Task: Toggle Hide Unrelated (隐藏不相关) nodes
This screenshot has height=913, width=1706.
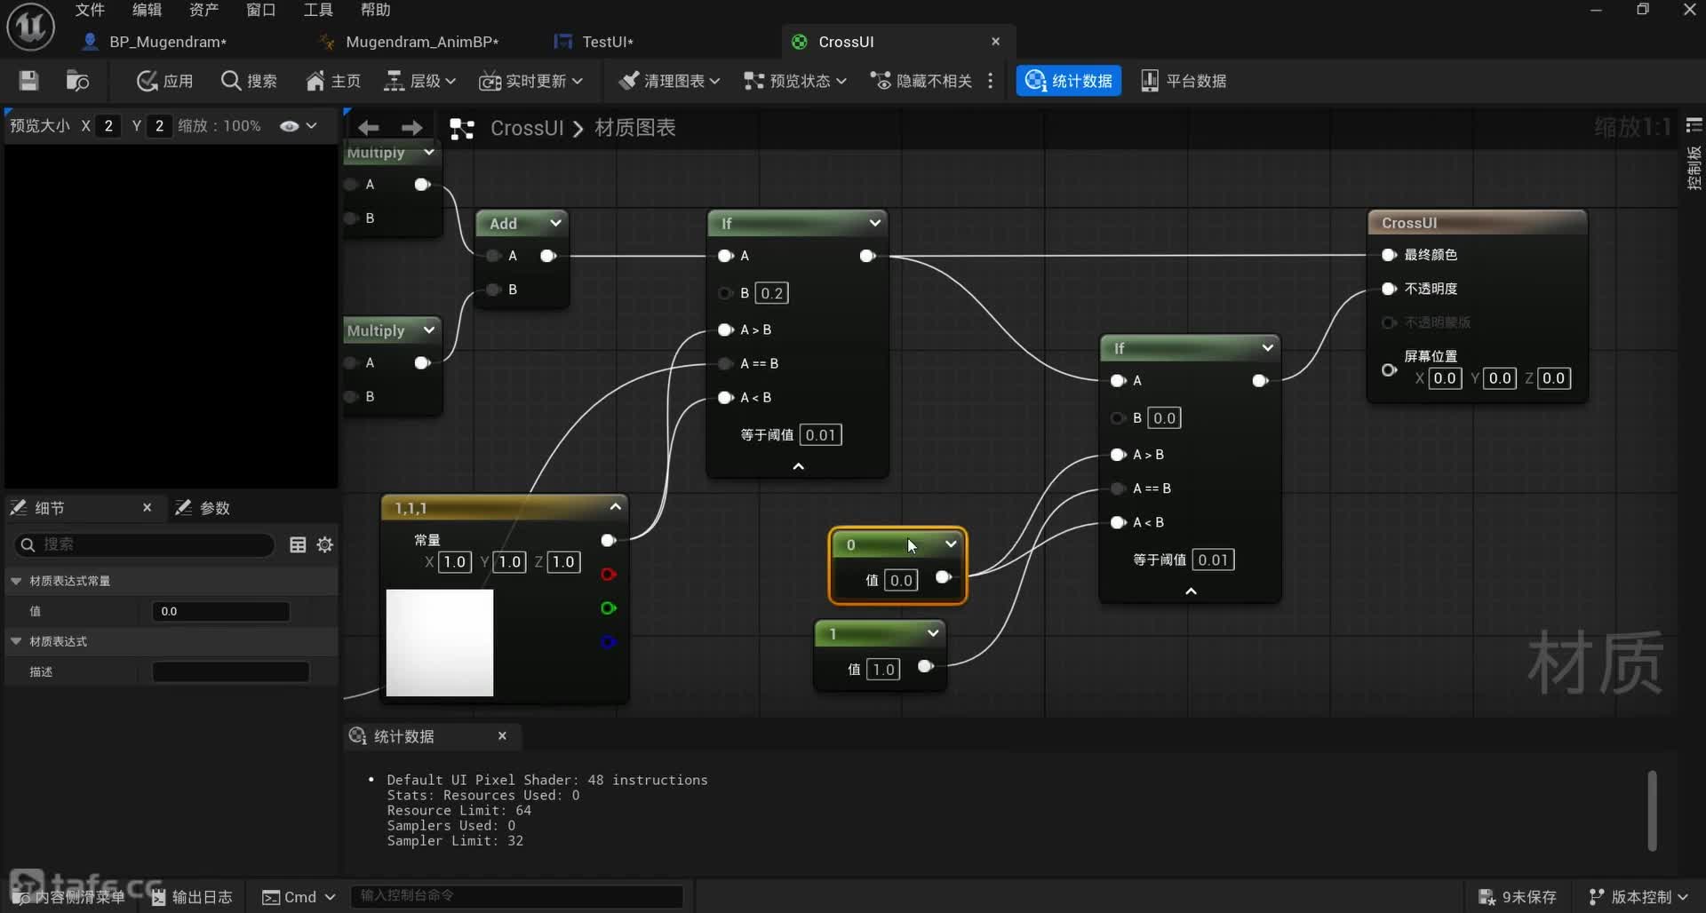Action: pyautogui.click(x=921, y=81)
